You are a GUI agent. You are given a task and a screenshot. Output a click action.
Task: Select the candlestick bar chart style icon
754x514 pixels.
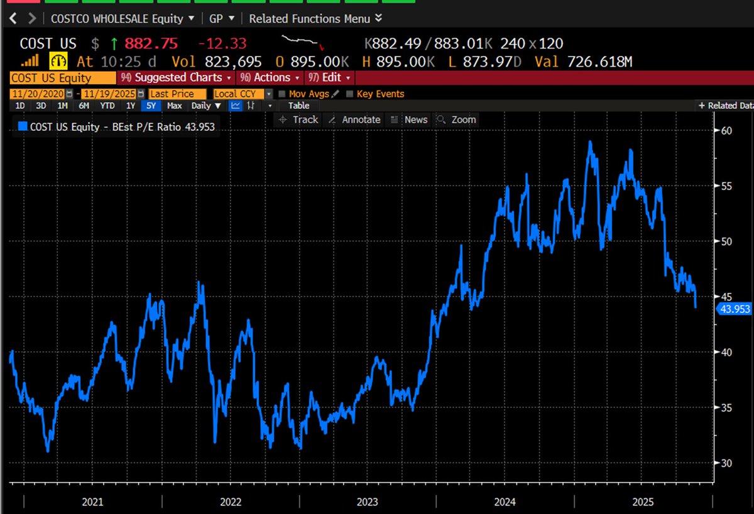pos(251,106)
